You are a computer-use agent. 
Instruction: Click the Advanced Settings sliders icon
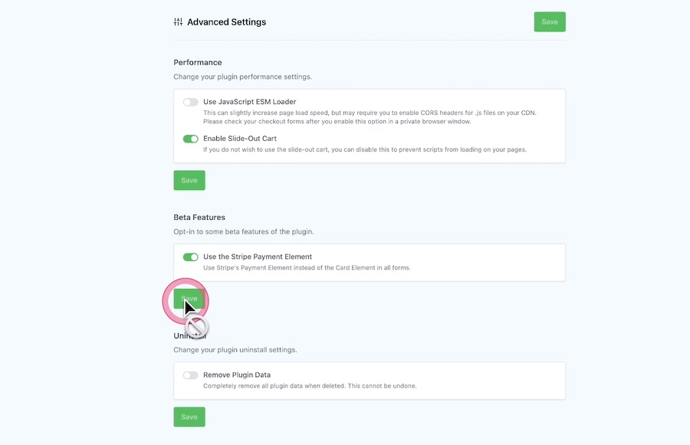[176, 21]
